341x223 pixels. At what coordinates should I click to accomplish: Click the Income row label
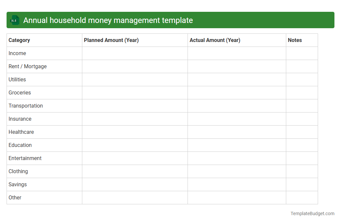(17, 53)
